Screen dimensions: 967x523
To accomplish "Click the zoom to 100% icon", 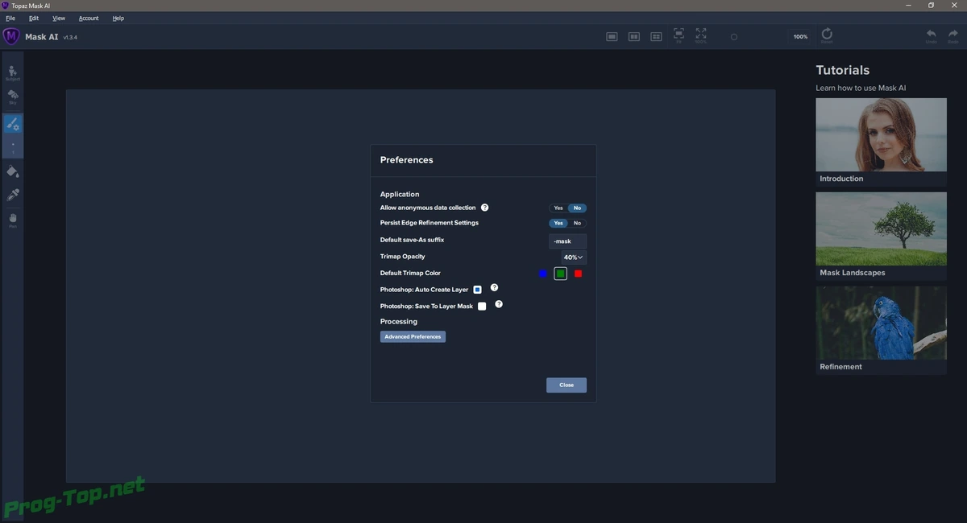I will (701, 35).
